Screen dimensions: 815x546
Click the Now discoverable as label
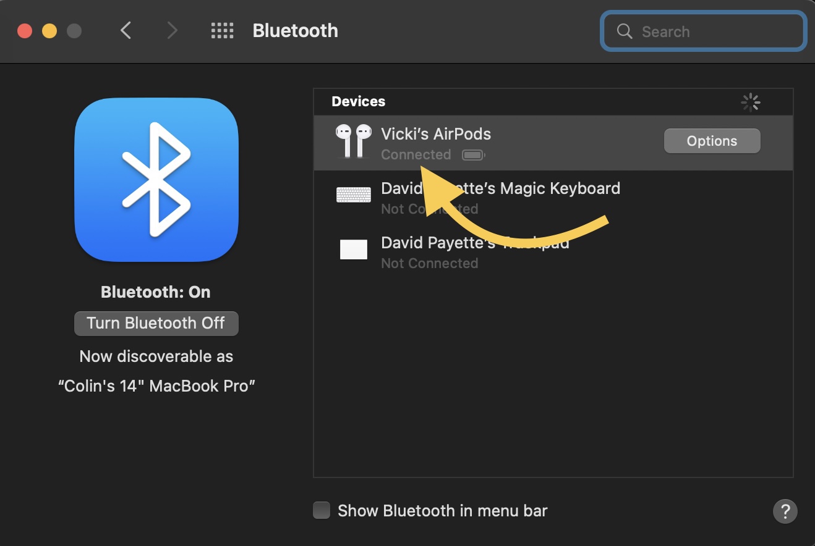click(x=156, y=356)
